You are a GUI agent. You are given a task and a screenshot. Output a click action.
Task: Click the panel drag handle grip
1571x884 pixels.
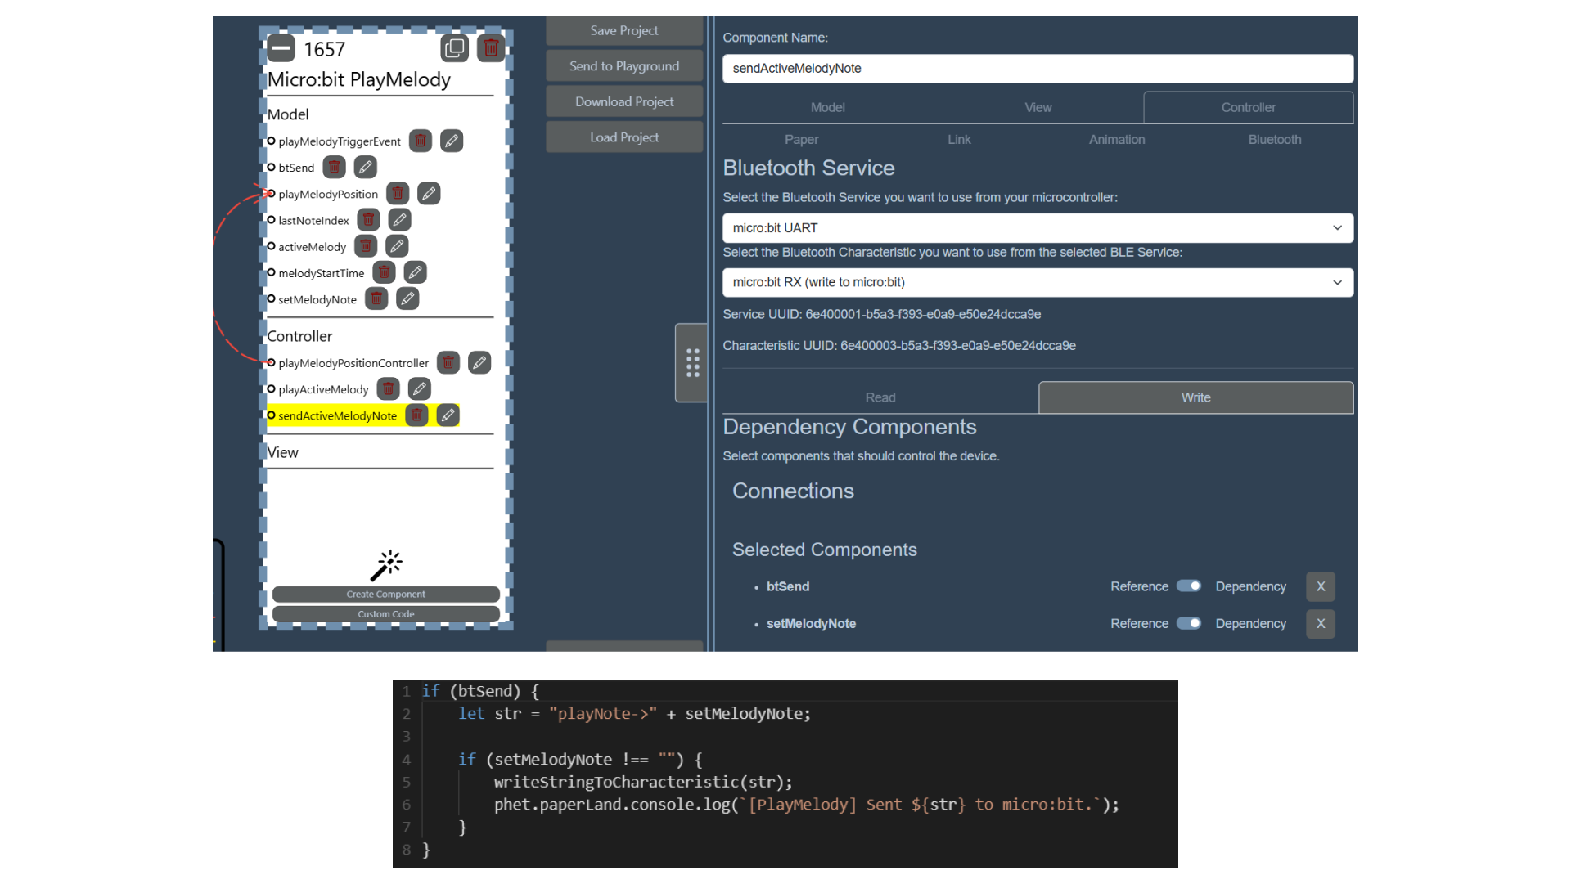coord(692,362)
